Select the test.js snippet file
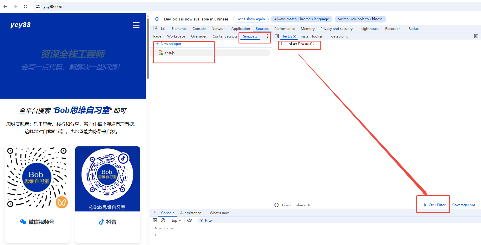The width and height of the screenshot is (481, 245). pos(170,53)
